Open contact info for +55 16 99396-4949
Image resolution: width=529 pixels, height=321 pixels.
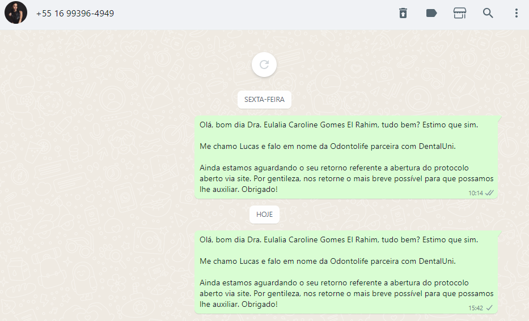(x=75, y=14)
